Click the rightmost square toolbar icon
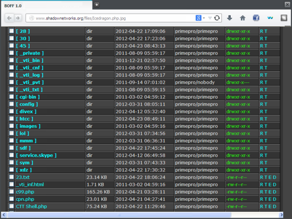Screen dimensions: 292x219 [284, 18]
